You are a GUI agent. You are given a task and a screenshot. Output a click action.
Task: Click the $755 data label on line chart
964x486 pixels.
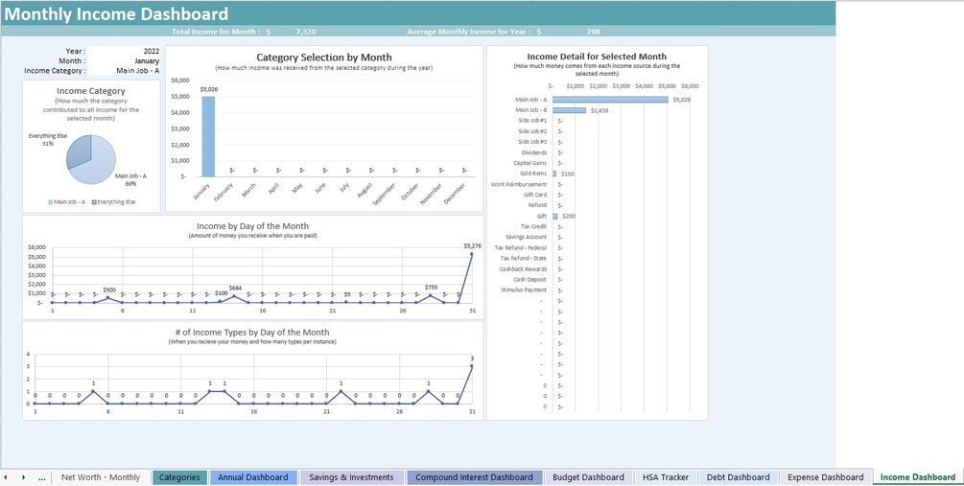431,288
